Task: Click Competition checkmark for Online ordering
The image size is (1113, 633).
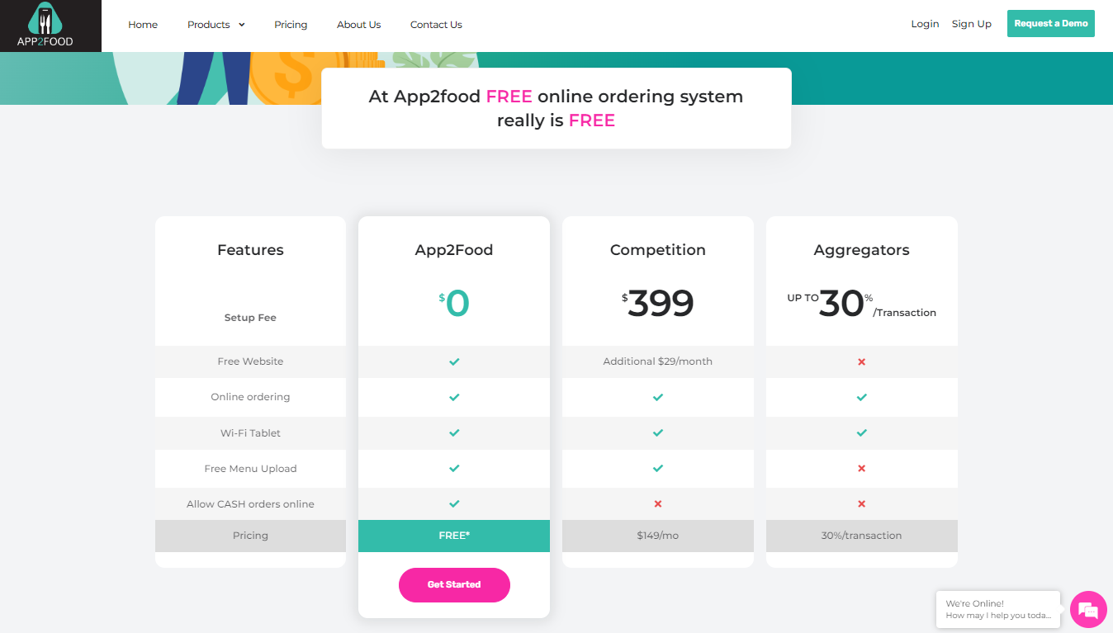Action: pyautogui.click(x=658, y=397)
